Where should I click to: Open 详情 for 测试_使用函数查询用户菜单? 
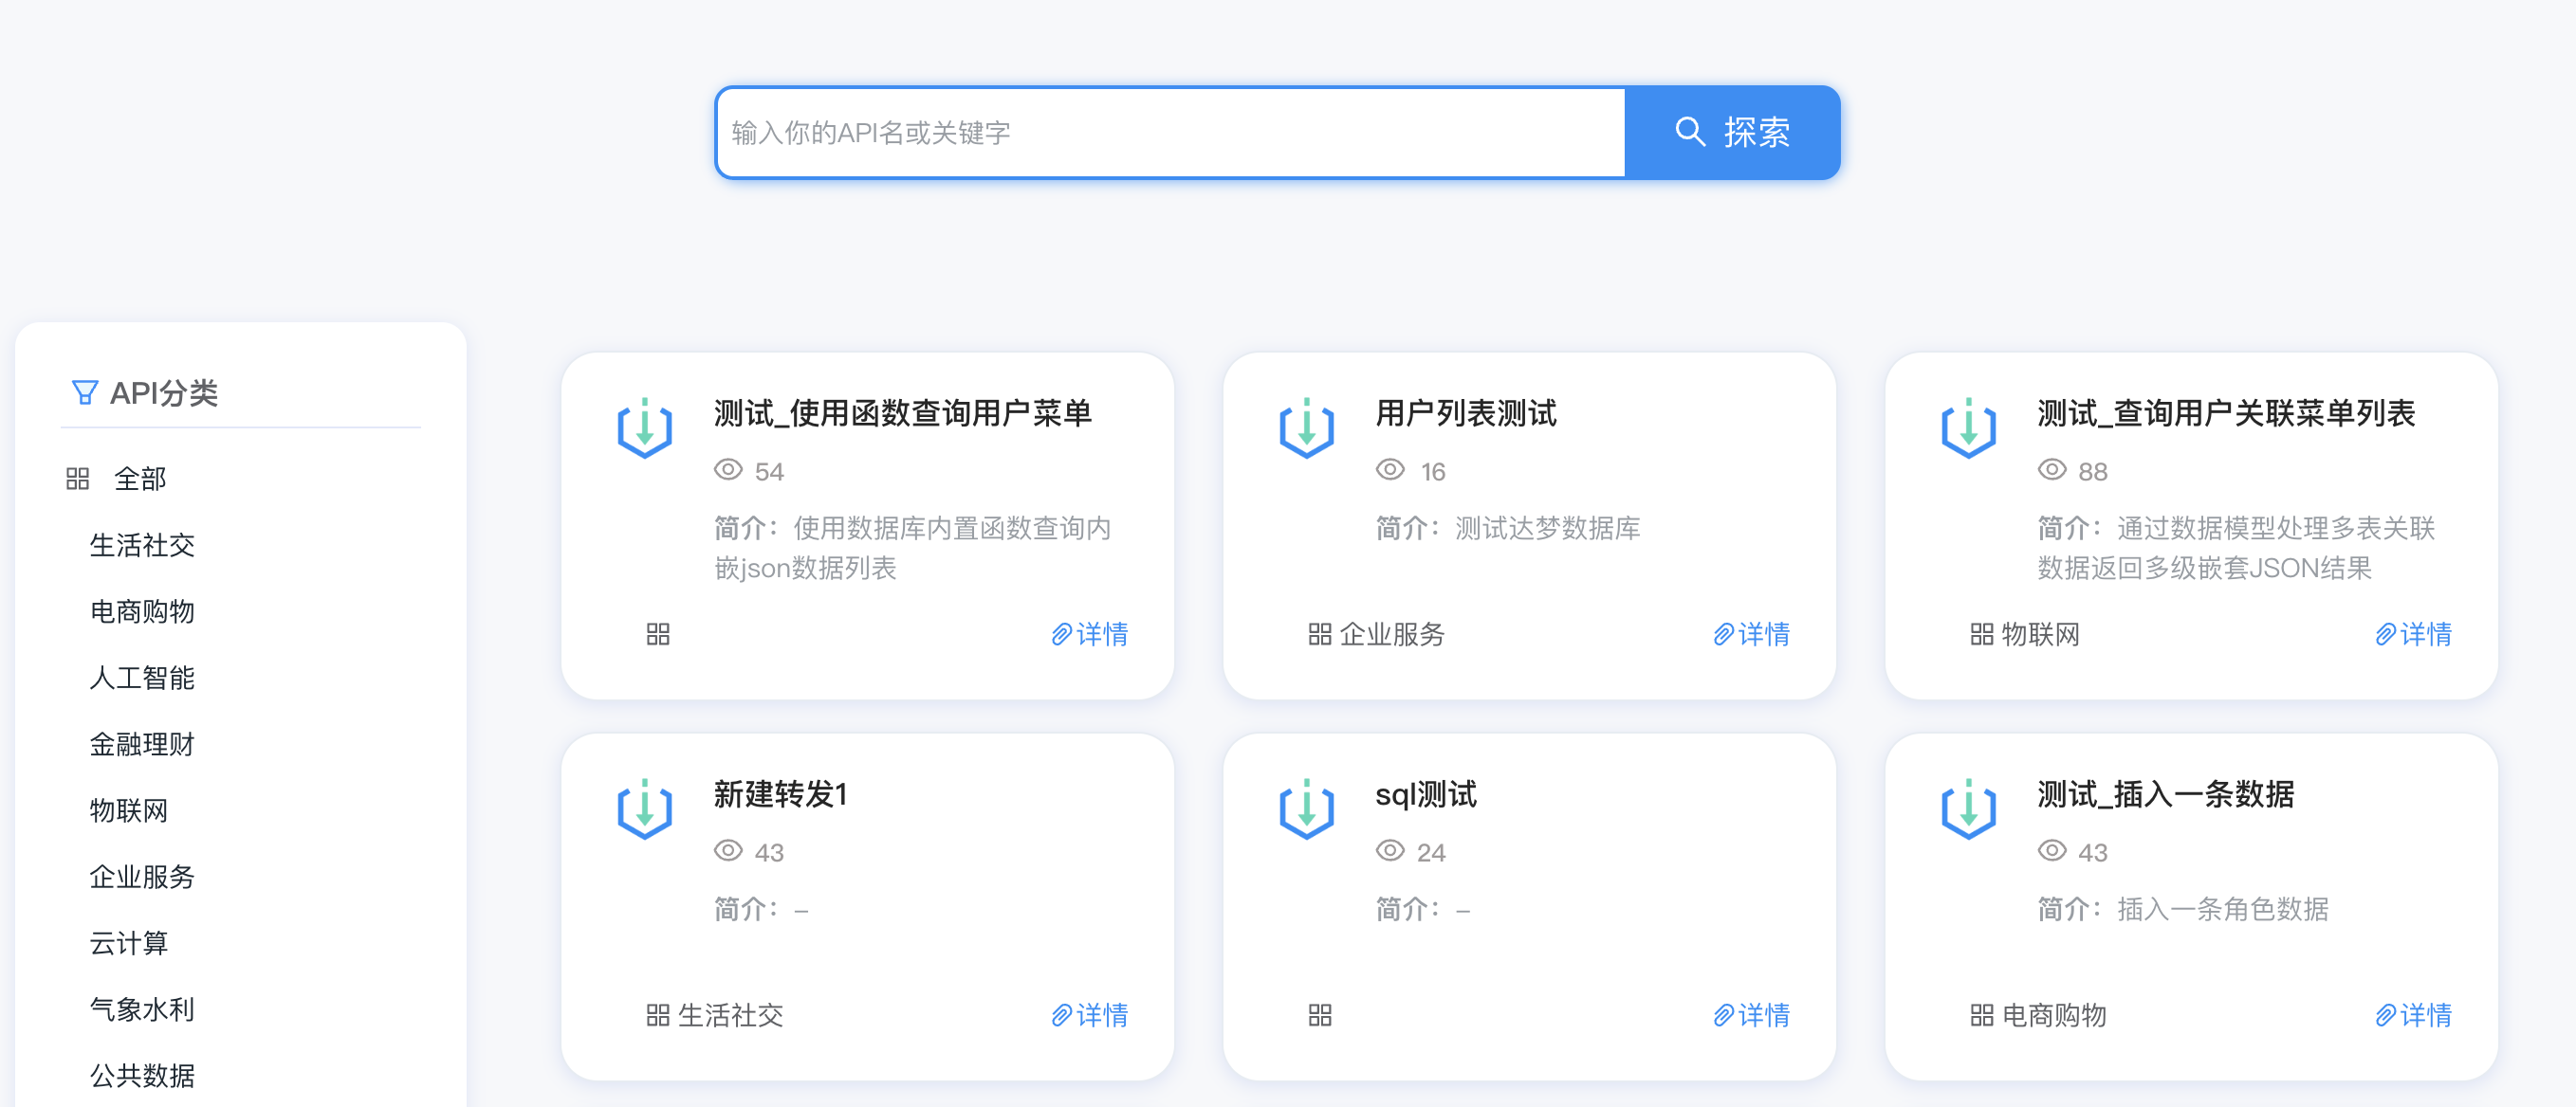1090,633
